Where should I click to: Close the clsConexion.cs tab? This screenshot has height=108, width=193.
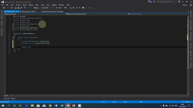click(x=18, y=11)
